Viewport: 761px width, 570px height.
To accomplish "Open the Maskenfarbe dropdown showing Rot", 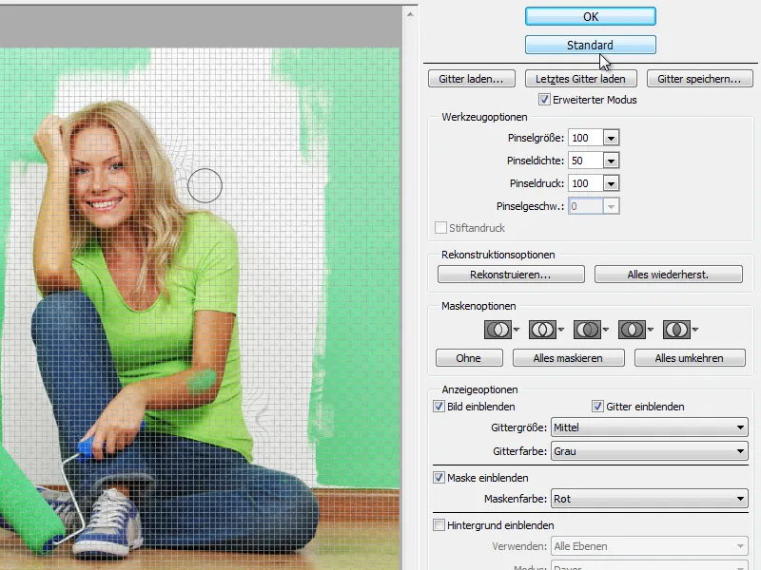I will point(650,499).
